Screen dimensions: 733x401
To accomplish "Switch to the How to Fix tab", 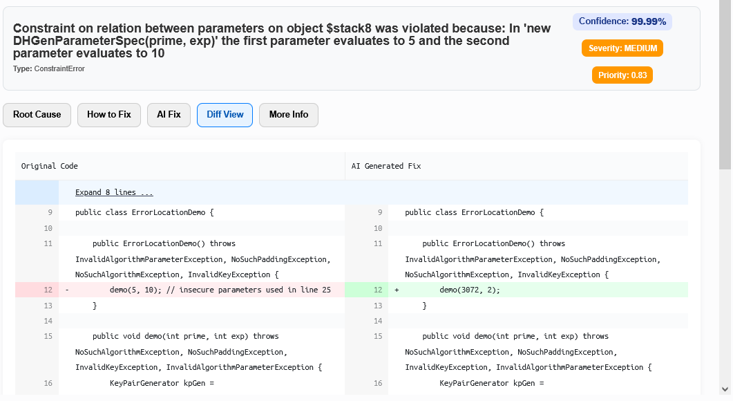I will (109, 115).
